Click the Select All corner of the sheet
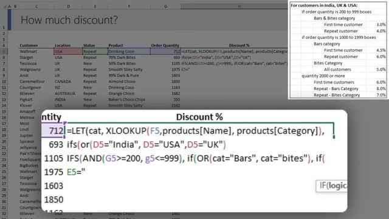The image size is (389, 219). (x=4, y=7)
